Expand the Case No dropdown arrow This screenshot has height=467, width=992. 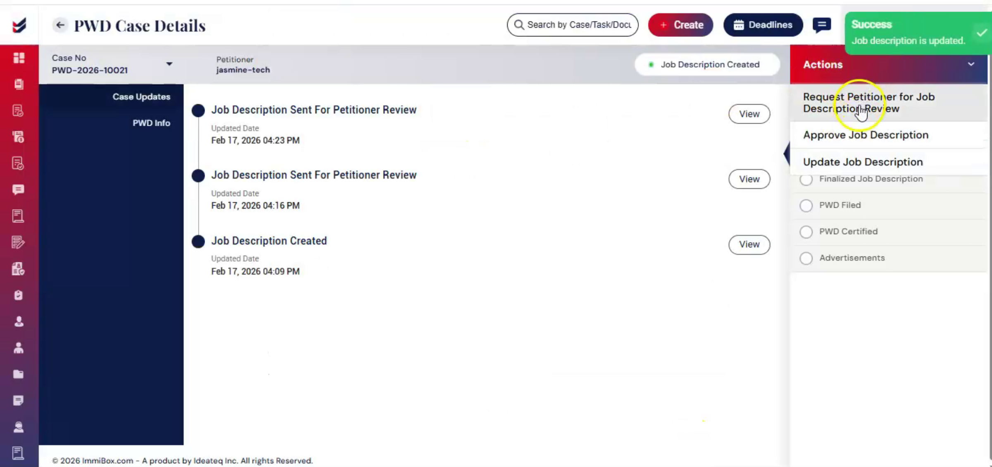click(169, 64)
